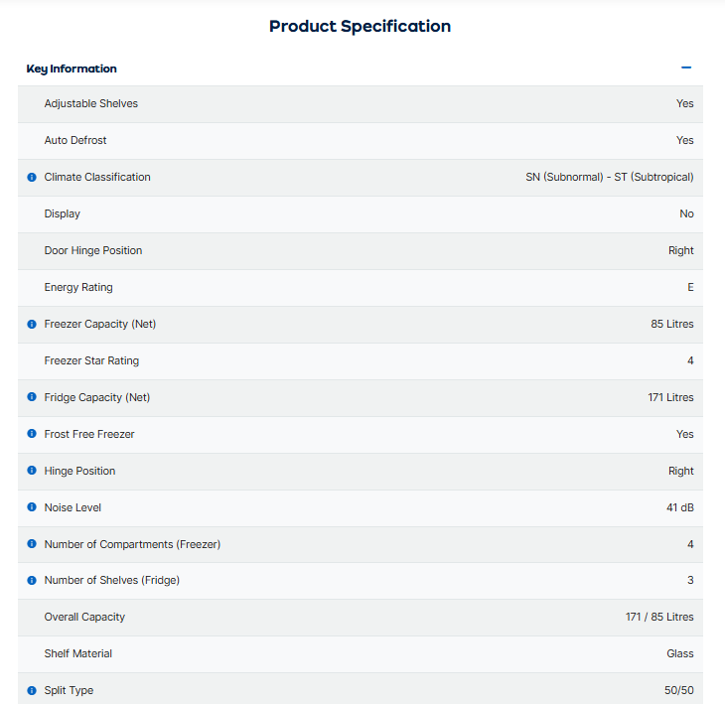The width and height of the screenshot is (725, 704).
Task: Click the Shelf Material label
Action: point(78,653)
